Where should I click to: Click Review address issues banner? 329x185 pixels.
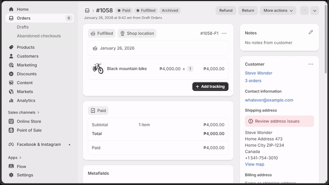pyautogui.click(x=279, y=121)
